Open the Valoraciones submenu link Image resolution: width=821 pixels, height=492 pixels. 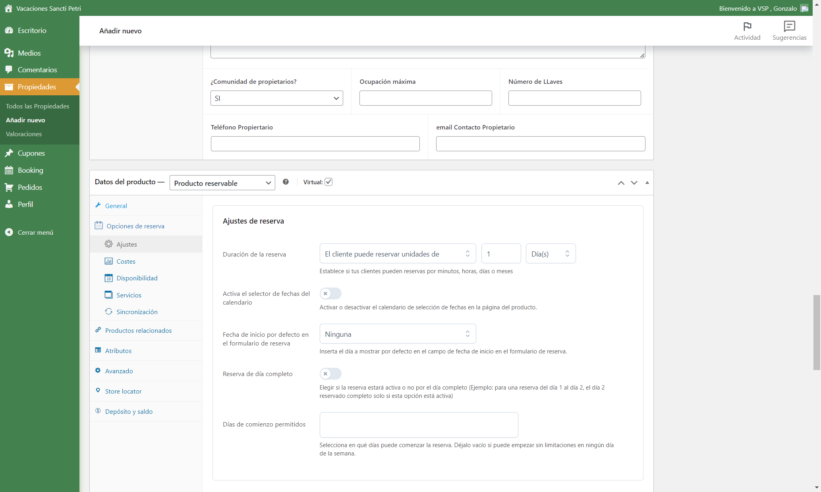(x=24, y=134)
